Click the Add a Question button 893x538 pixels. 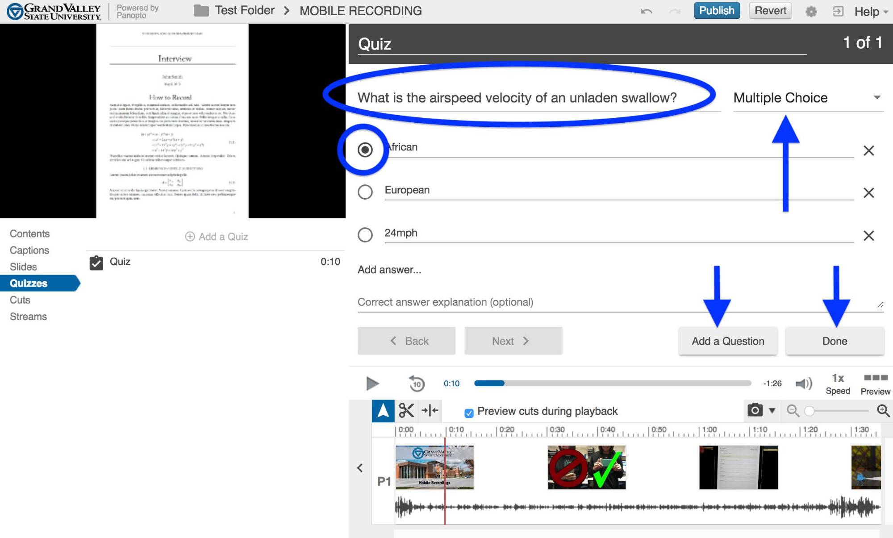coord(728,341)
